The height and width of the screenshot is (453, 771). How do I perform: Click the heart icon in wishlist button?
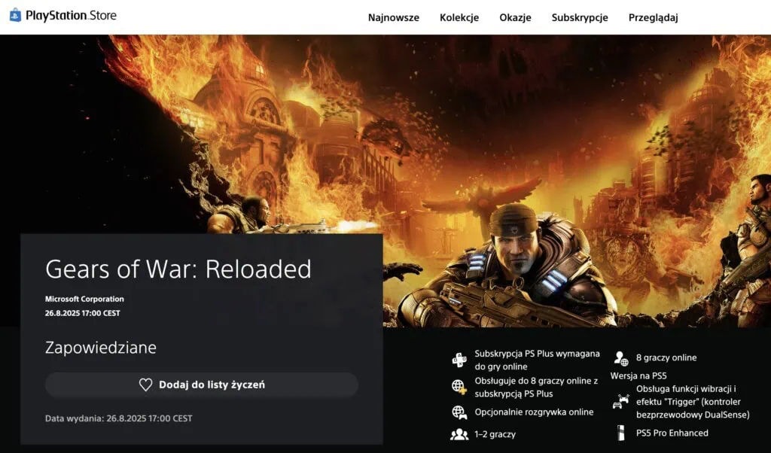(145, 385)
